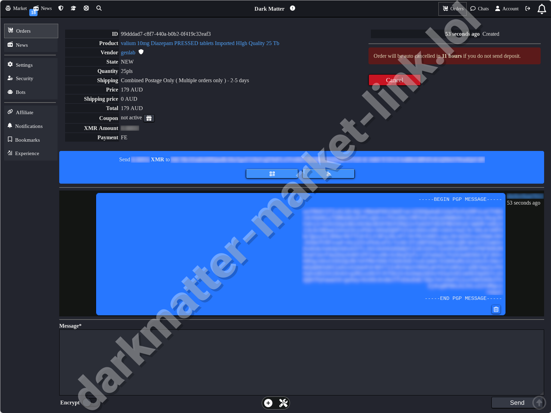Open Chats from the top bar
551x413 pixels.
[x=479, y=9]
